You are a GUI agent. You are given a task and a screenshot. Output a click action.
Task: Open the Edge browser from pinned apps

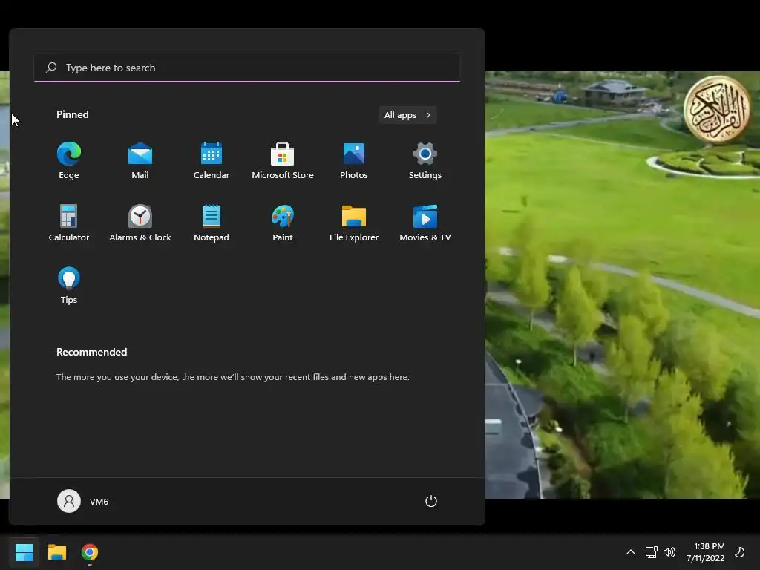pyautogui.click(x=69, y=161)
